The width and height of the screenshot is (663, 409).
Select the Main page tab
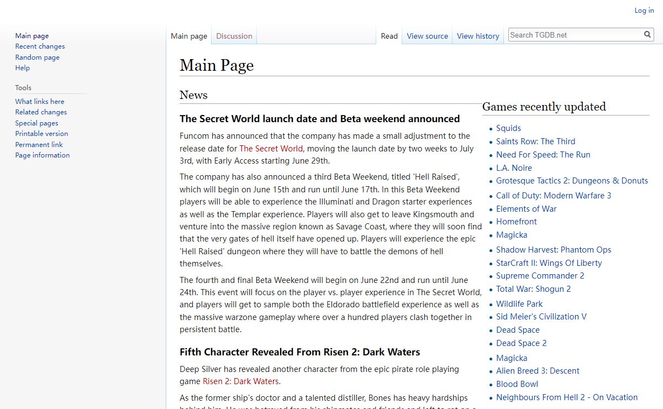click(x=189, y=36)
